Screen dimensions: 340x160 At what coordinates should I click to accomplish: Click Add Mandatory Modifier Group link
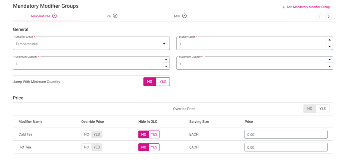(x=306, y=7)
